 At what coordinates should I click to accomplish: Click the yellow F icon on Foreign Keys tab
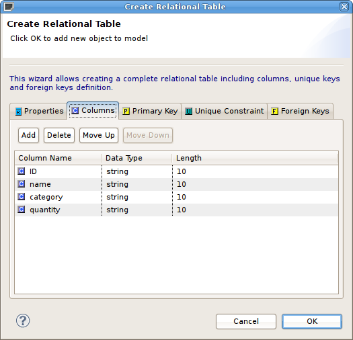tap(274, 111)
